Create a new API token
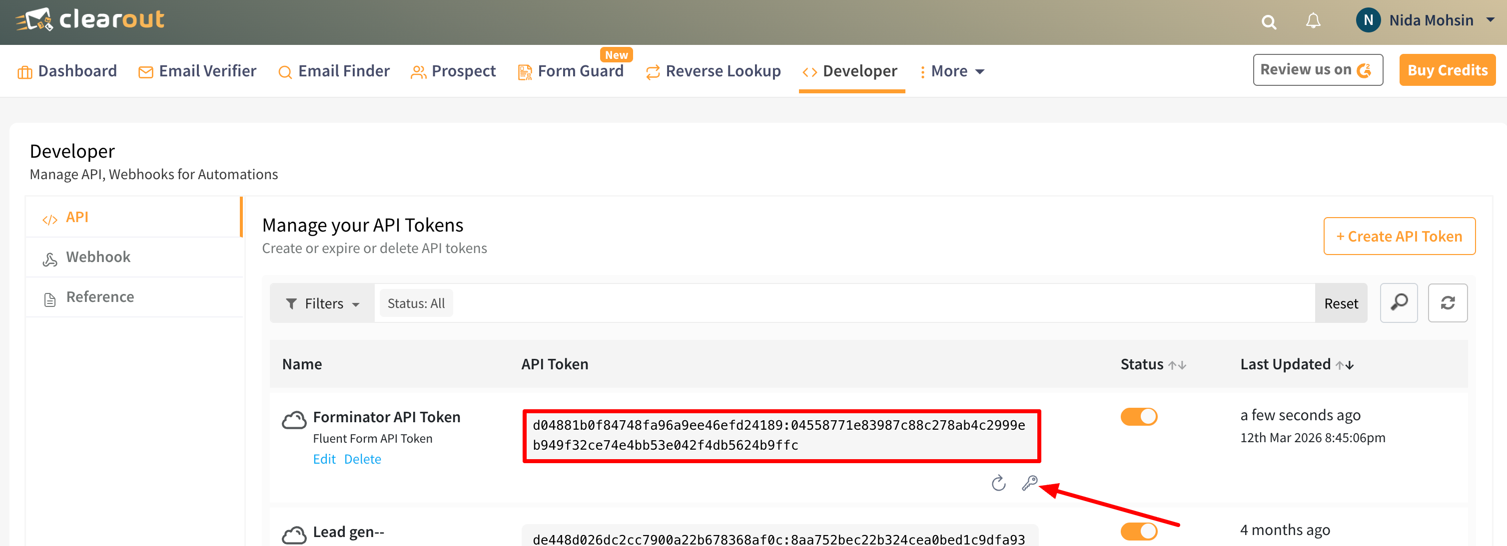 (x=1400, y=236)
